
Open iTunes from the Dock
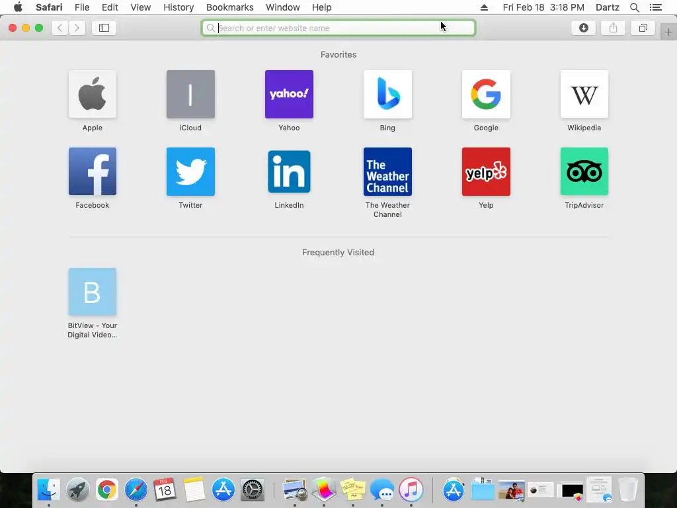pos(411,490)
